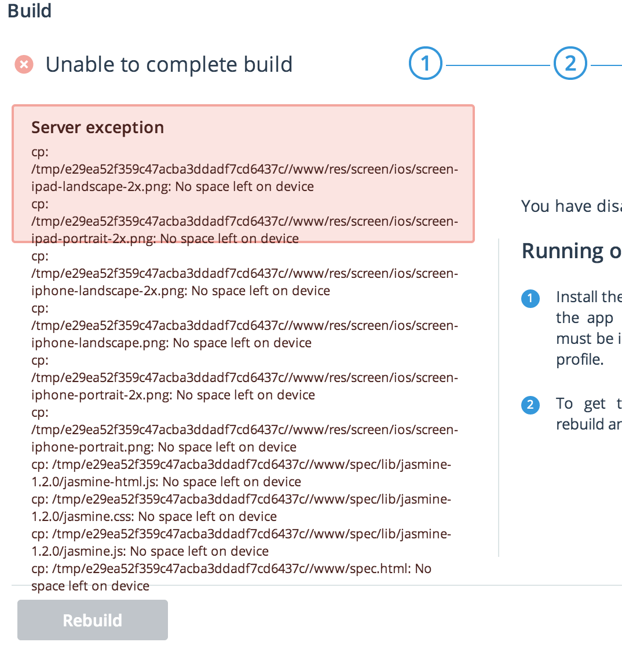Select step 2 circle in progress tracker

click(570, 64)
